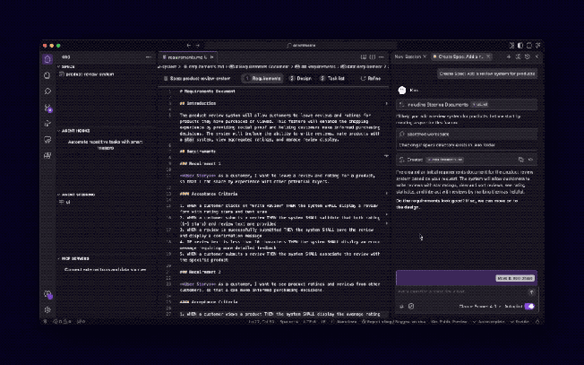Go forward with the right navigation arrow
The height and width of the screenshot is (365, 584).
point(198,46)
